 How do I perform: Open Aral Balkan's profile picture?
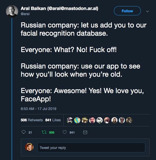pyautogui.click(x=12, y=11)
